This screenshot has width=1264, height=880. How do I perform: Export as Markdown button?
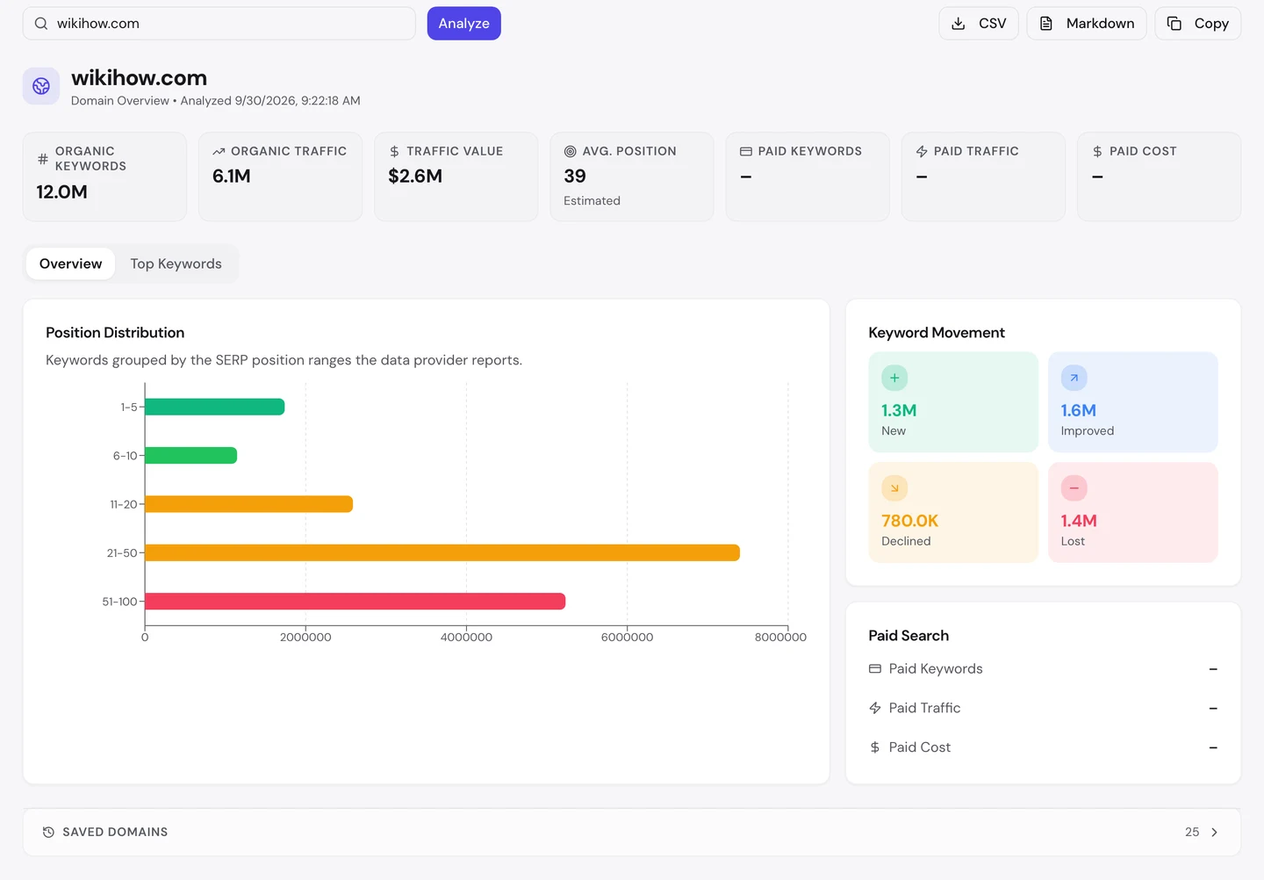pos(1087,24)
